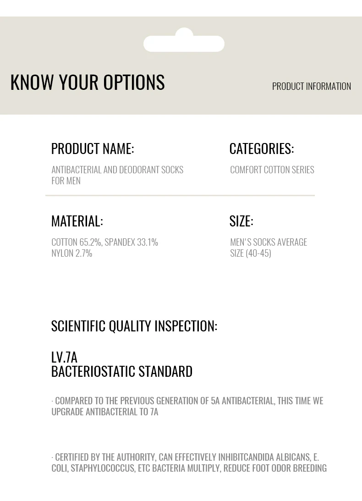The height and width of the screenshot is (501, 362).
Task: Select the CATEGORIES heading
Action: point(262,149)
